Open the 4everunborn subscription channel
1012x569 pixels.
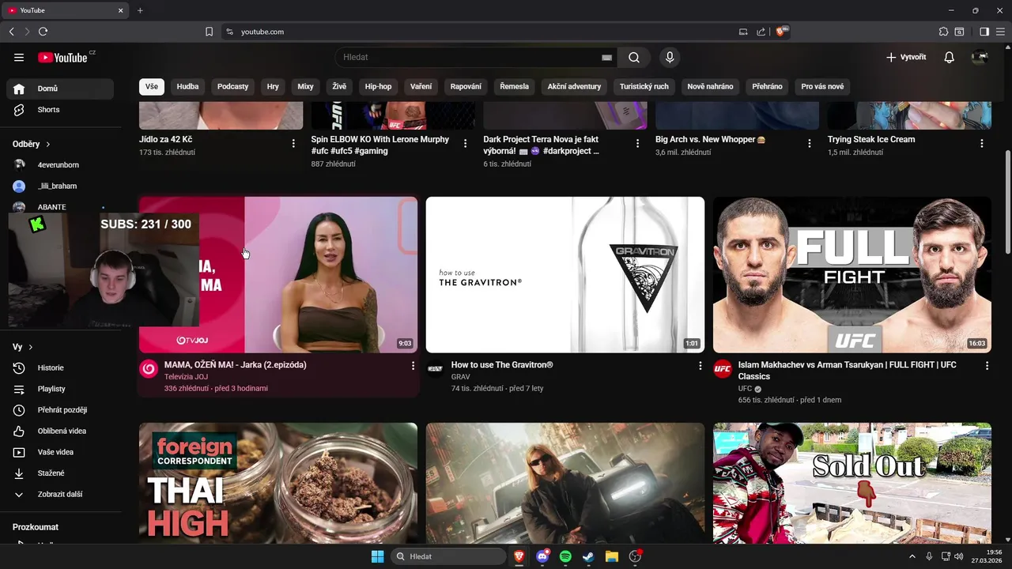click(60, 165)
